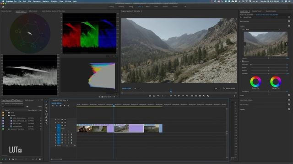Show previous Look preview with left arrow
Image resolution: width=293 pixels, height=164 pixels.
[x=245, y=44]
